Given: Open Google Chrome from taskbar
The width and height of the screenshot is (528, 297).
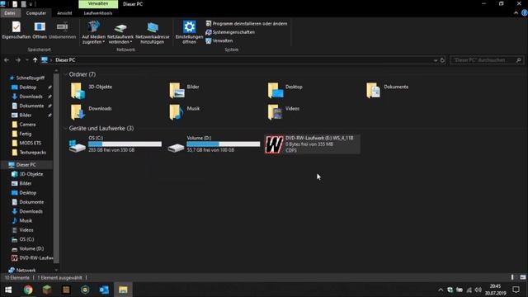Looking at the screenshot, I should click(28, 290).
